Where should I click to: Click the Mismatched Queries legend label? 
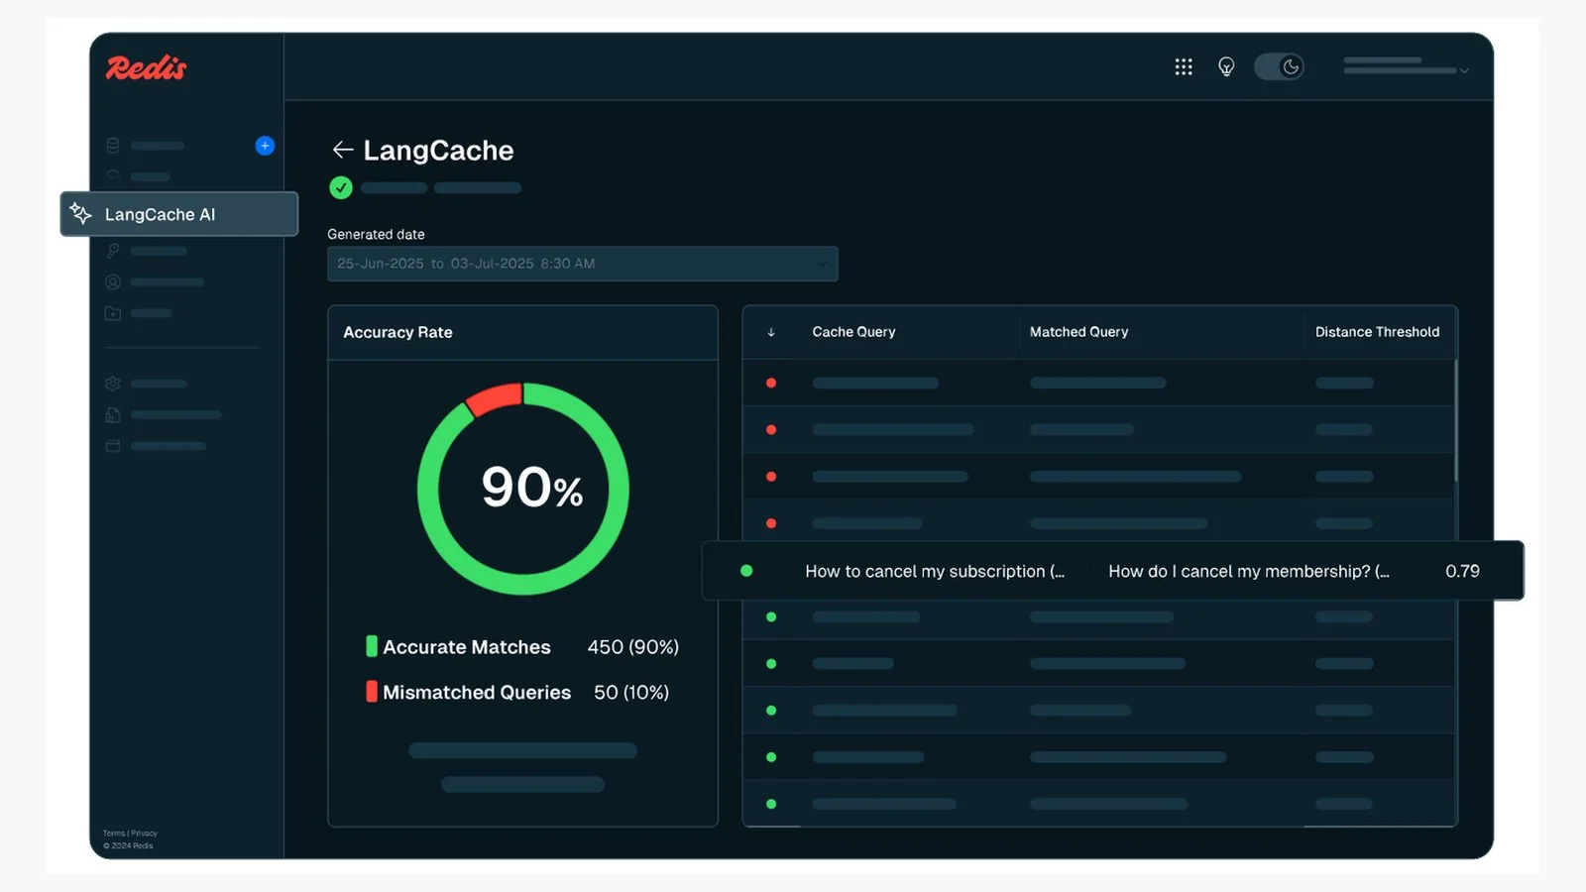pyautogui.click(x=477, y=693)
